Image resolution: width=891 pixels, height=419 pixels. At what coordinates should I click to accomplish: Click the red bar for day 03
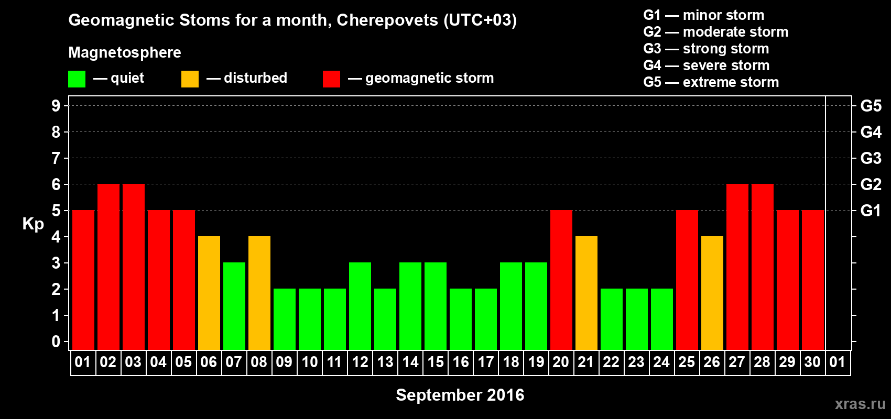click(x=134, y=267)
